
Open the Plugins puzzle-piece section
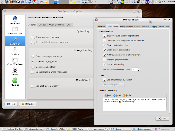coord(15,82)
